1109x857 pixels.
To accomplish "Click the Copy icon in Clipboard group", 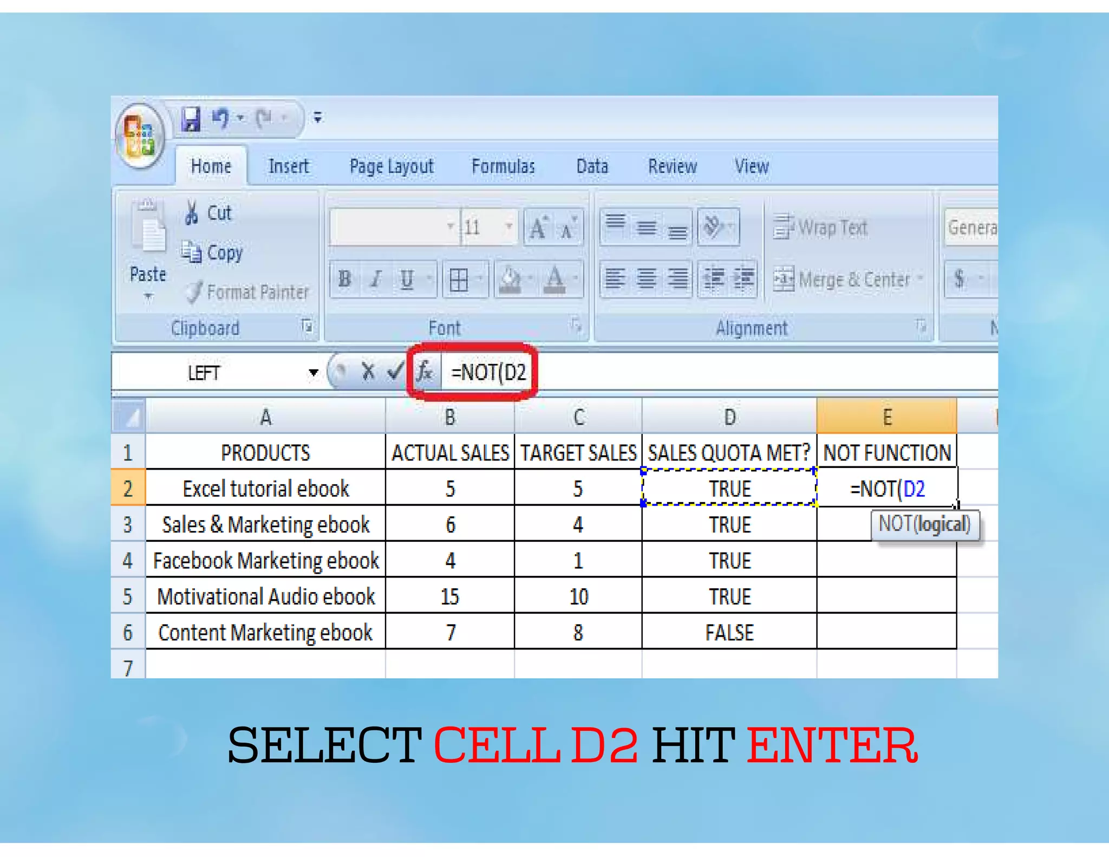I will click(x=191, y=252).
